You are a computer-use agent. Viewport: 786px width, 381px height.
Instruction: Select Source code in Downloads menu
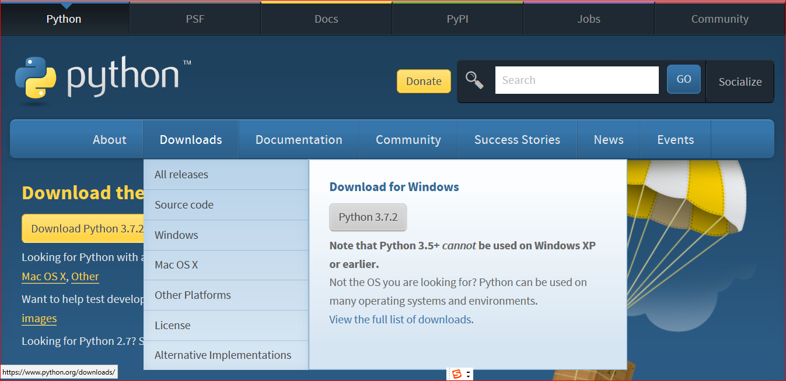coord(226,205)
